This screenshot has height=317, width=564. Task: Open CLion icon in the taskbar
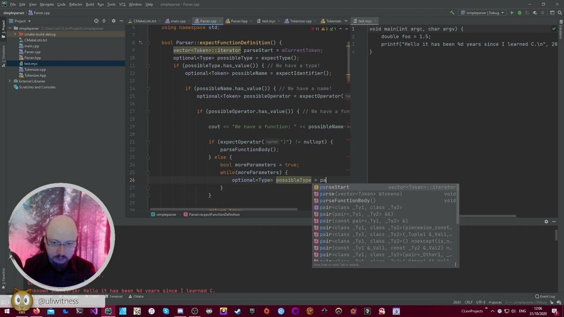pyautogui.click(x=108, y=311)
